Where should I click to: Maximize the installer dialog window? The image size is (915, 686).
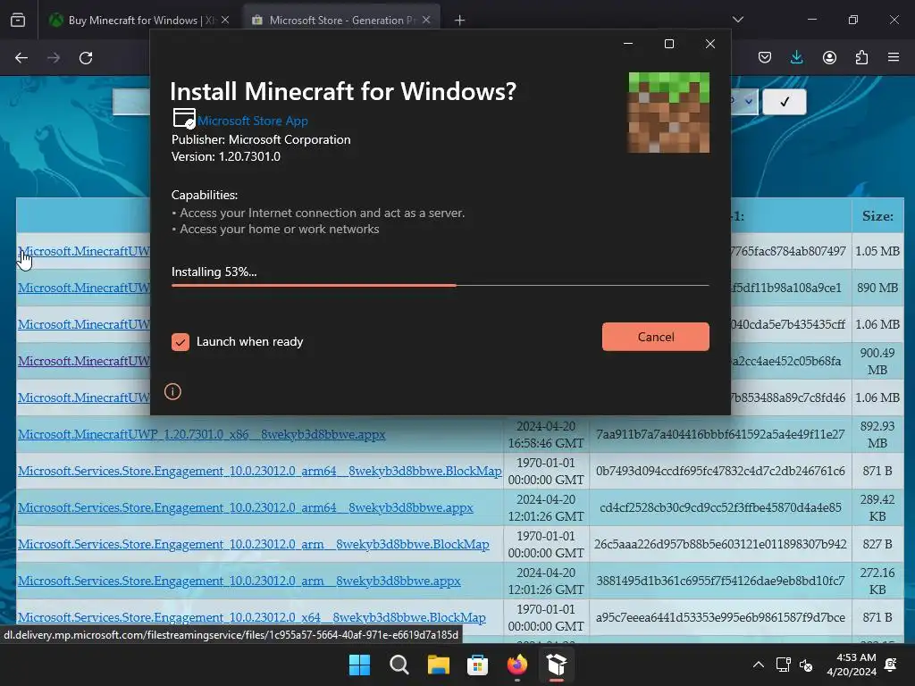pyautogui.click(x=669, y=44)
